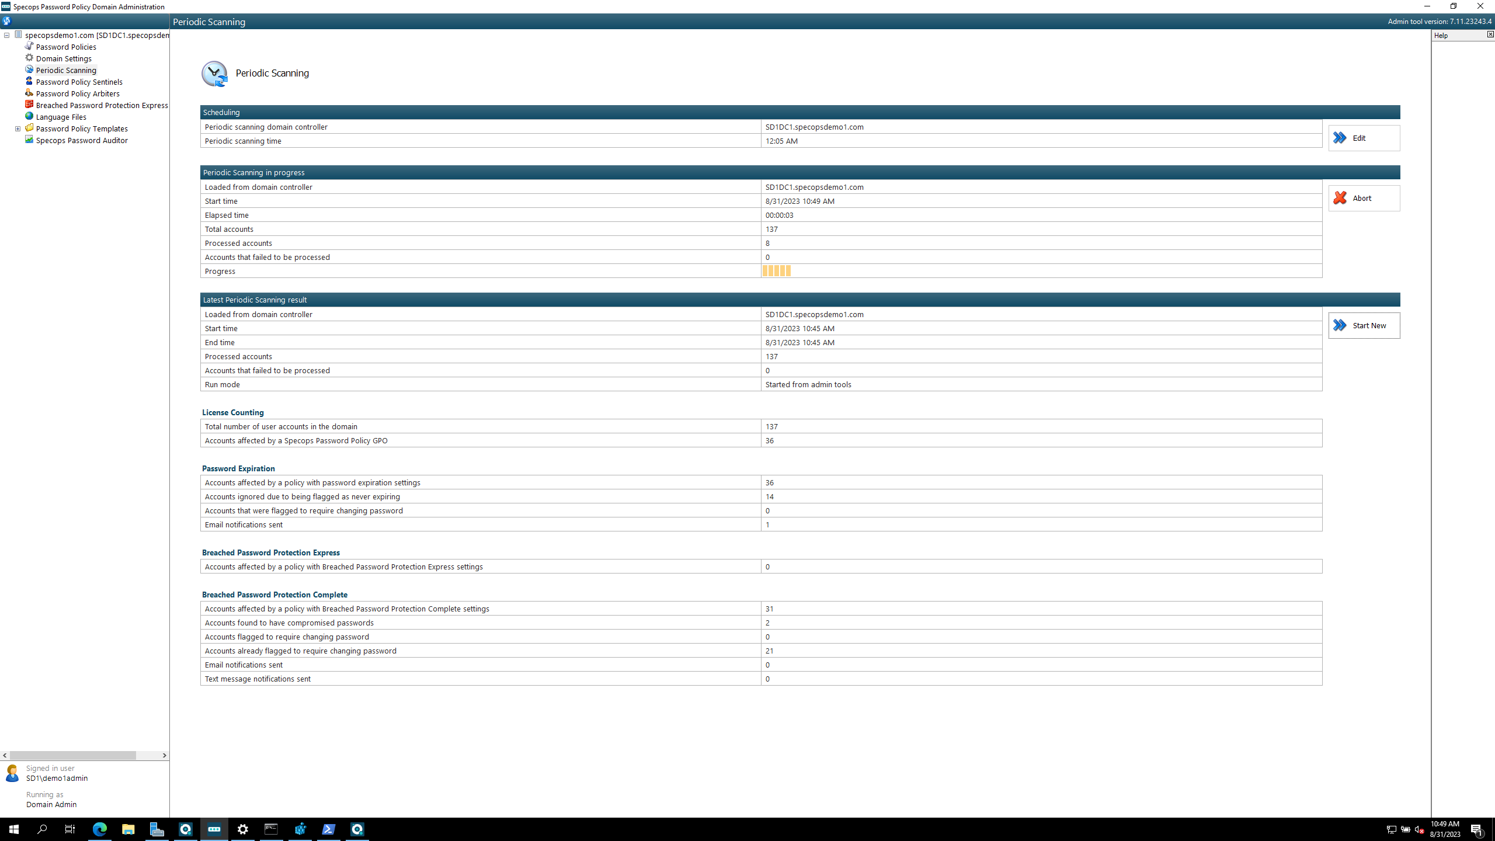This screenshot has width=1495, height=841.
Task: Click the network tray icon
Action: (1391, 829)
